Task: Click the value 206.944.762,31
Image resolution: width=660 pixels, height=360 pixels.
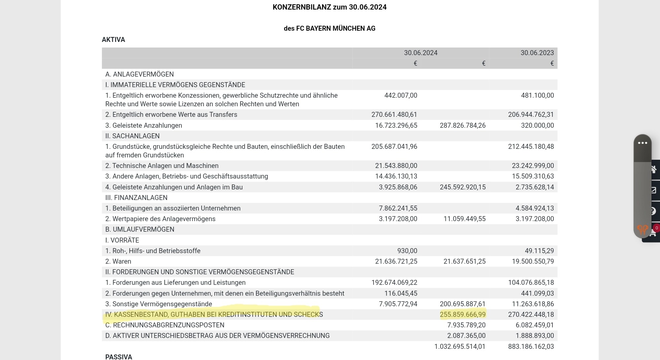Action: [x=531, y=115]
